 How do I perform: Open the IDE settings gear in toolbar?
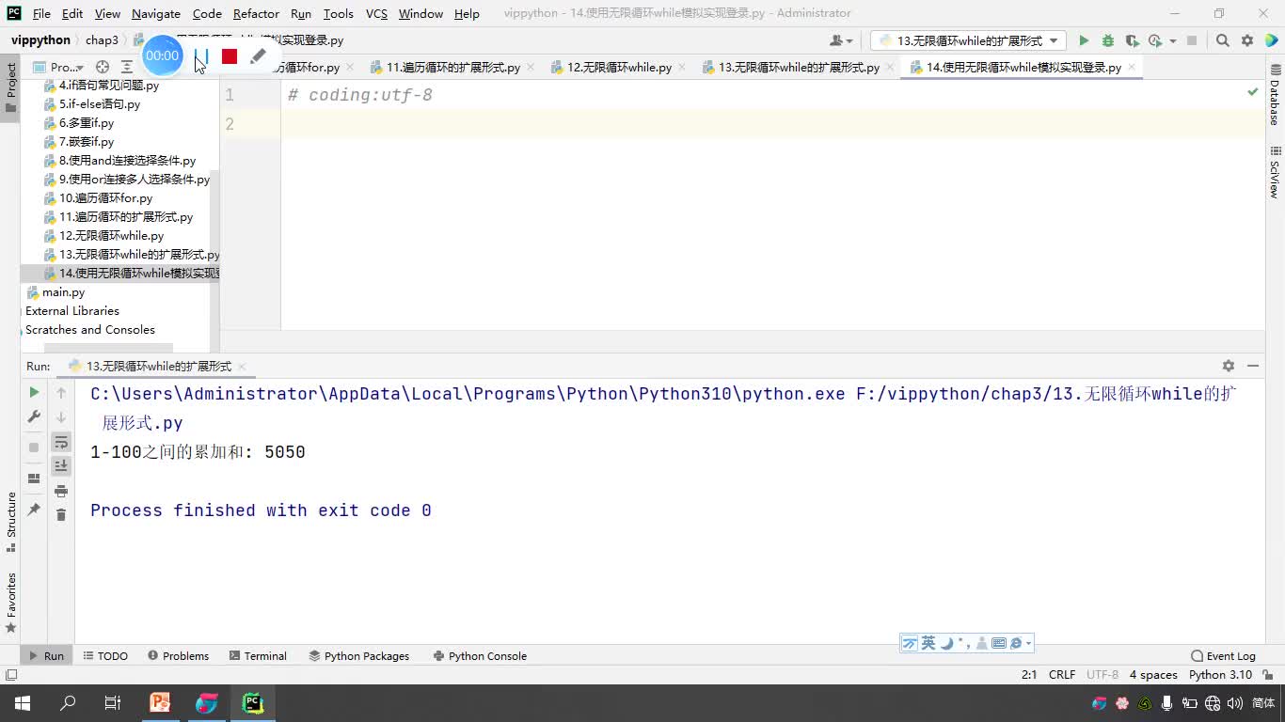click(1247, 40)
